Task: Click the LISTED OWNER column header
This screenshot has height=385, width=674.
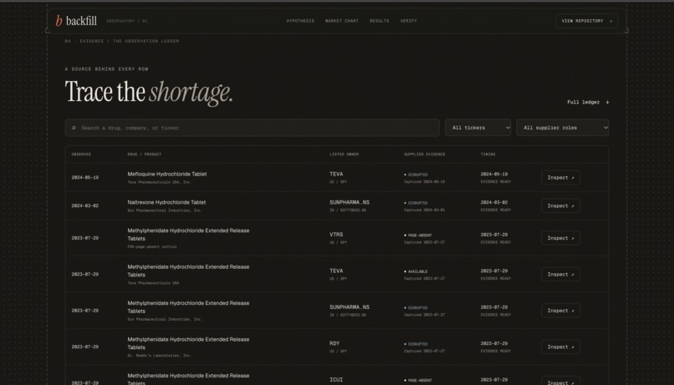Action: tap(344, 155)
